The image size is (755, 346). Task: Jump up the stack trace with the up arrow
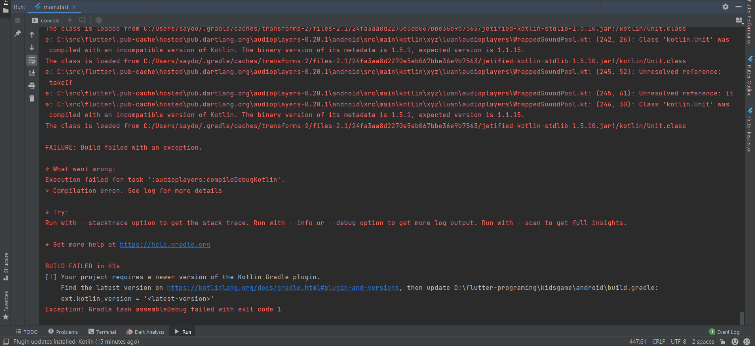click(32, 35)
